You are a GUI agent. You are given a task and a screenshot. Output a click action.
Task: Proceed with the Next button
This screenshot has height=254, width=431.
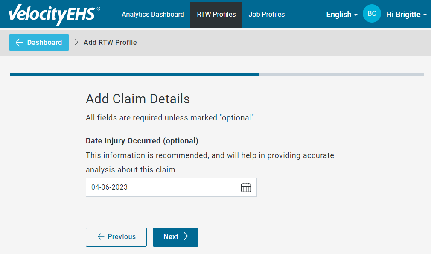pyautogui.click(x=175, y=237)
